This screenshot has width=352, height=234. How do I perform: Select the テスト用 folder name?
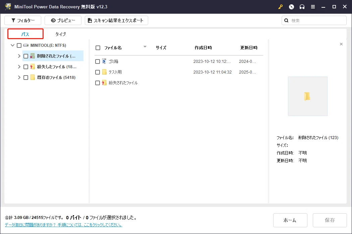click(x=115, y=72)
